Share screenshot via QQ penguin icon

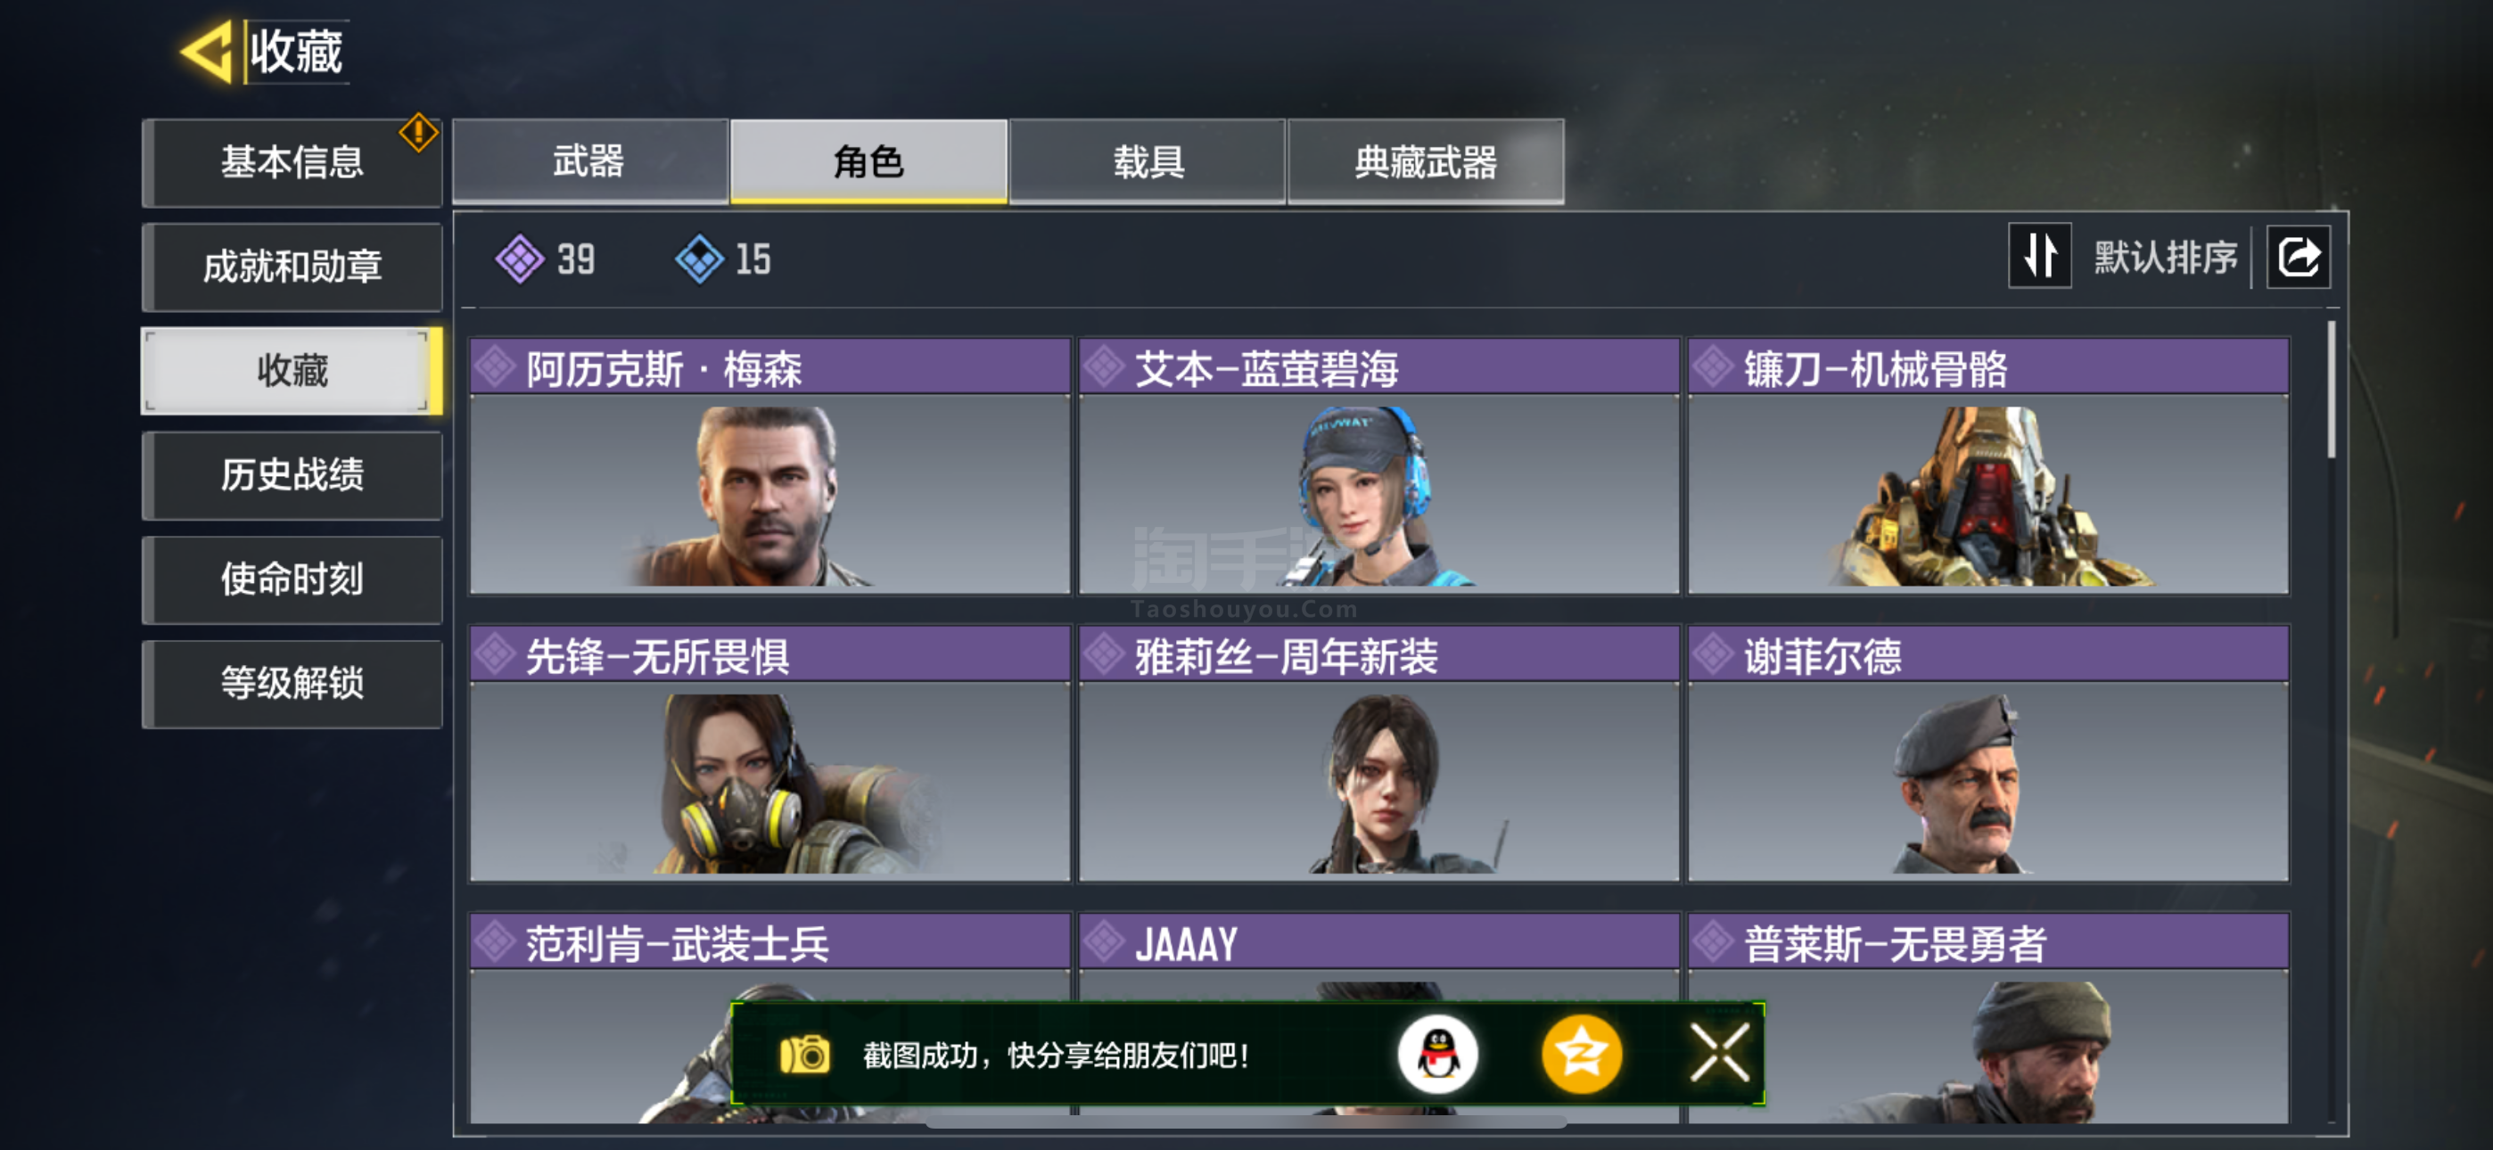pos(1437,1054)
